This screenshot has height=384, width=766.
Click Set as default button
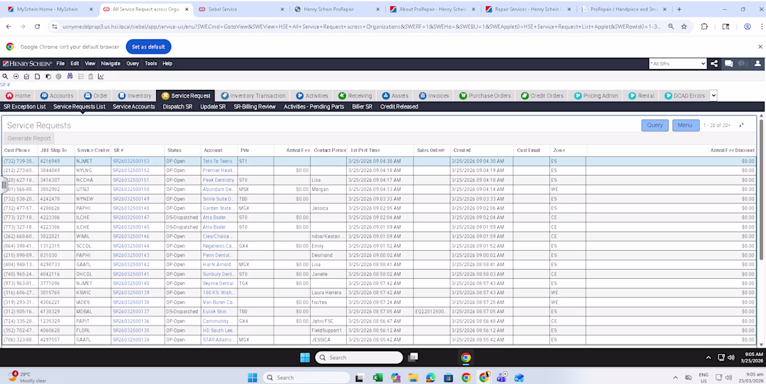148,47
